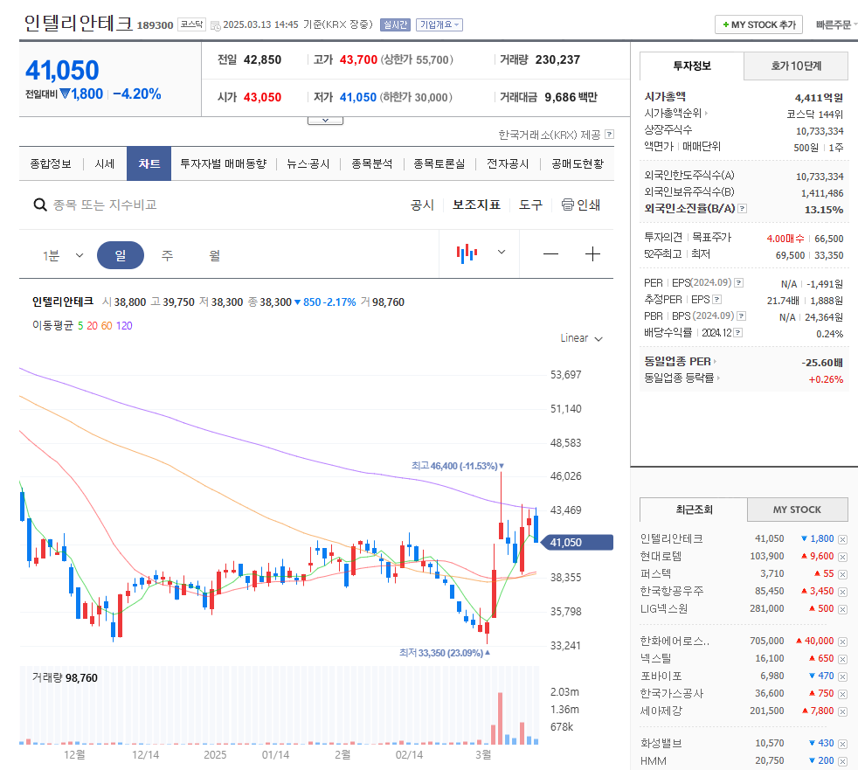Click the 보조지표 indicators button
Viewport: 858px width, 770px height.
[x=475, y=204]
